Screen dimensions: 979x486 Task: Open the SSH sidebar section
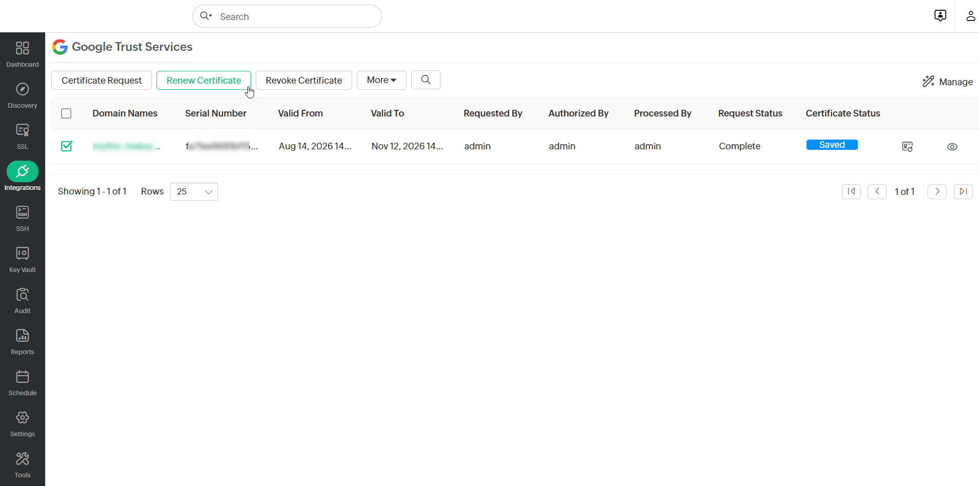point(22,218)
